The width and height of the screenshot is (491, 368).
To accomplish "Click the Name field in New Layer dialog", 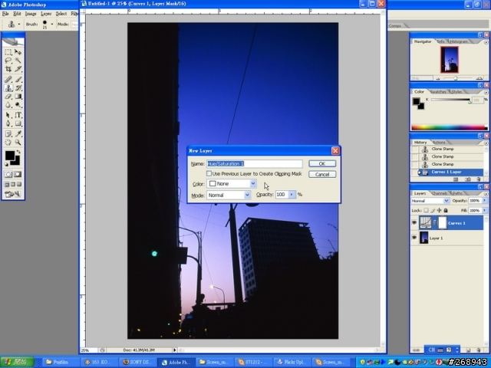I will [x=255, y=163].
